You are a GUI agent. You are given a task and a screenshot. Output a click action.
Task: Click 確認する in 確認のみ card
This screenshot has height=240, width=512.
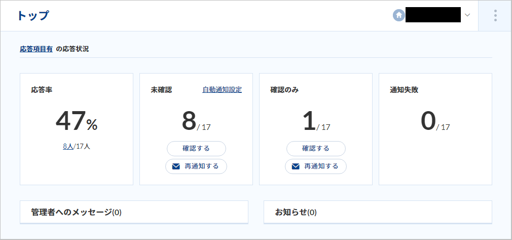click(316, 149)
